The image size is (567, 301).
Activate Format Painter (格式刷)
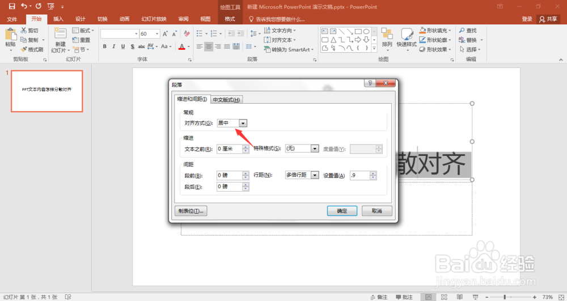pyautogui.click(x=32, y=49)
